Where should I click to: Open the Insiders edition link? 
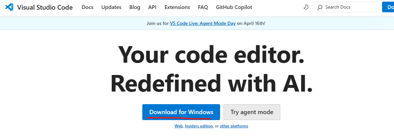click(x=199, y=126)
